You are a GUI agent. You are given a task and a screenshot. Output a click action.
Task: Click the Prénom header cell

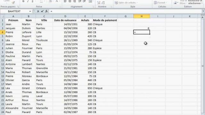tap(13, 20)
